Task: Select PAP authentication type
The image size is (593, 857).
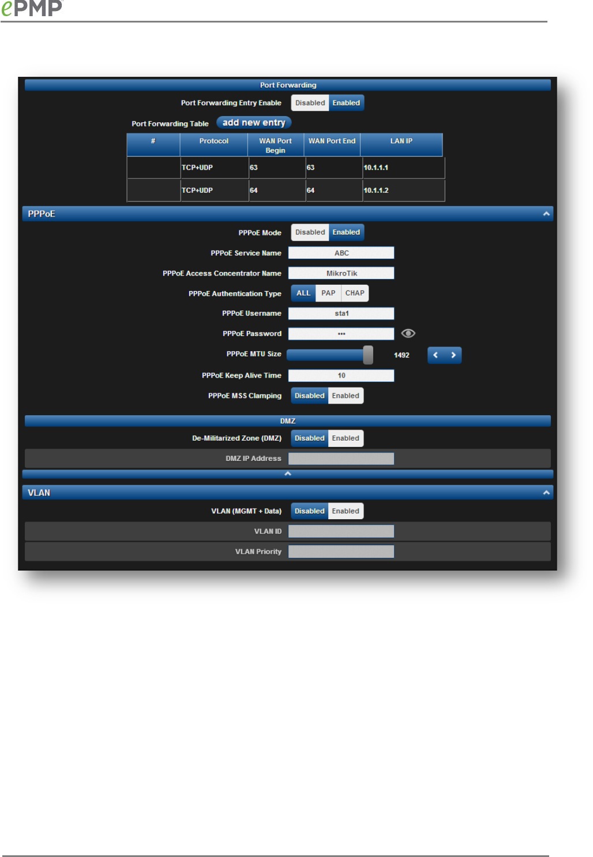Action: [328, 293]
